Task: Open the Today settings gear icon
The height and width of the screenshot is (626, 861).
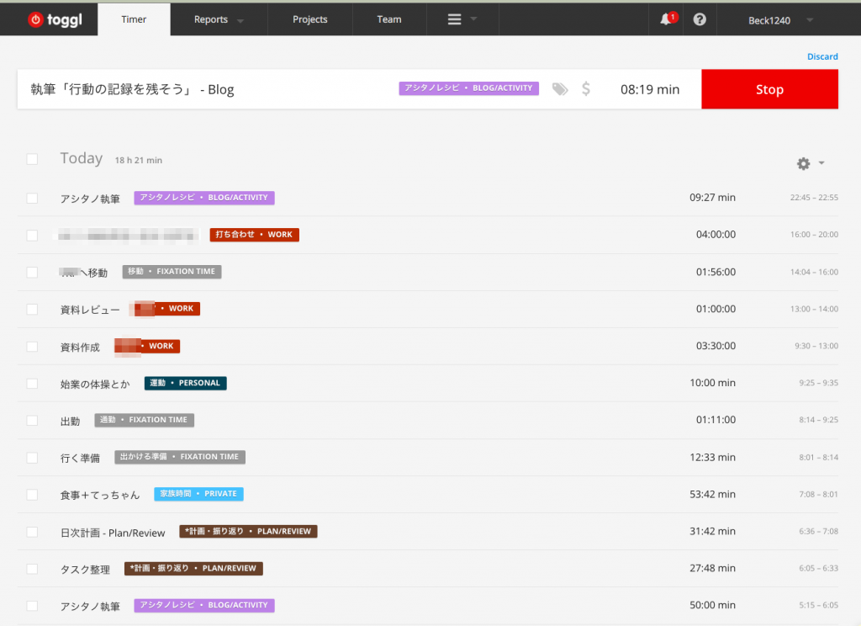Action: pyautogui.click(x=803, y=163)
